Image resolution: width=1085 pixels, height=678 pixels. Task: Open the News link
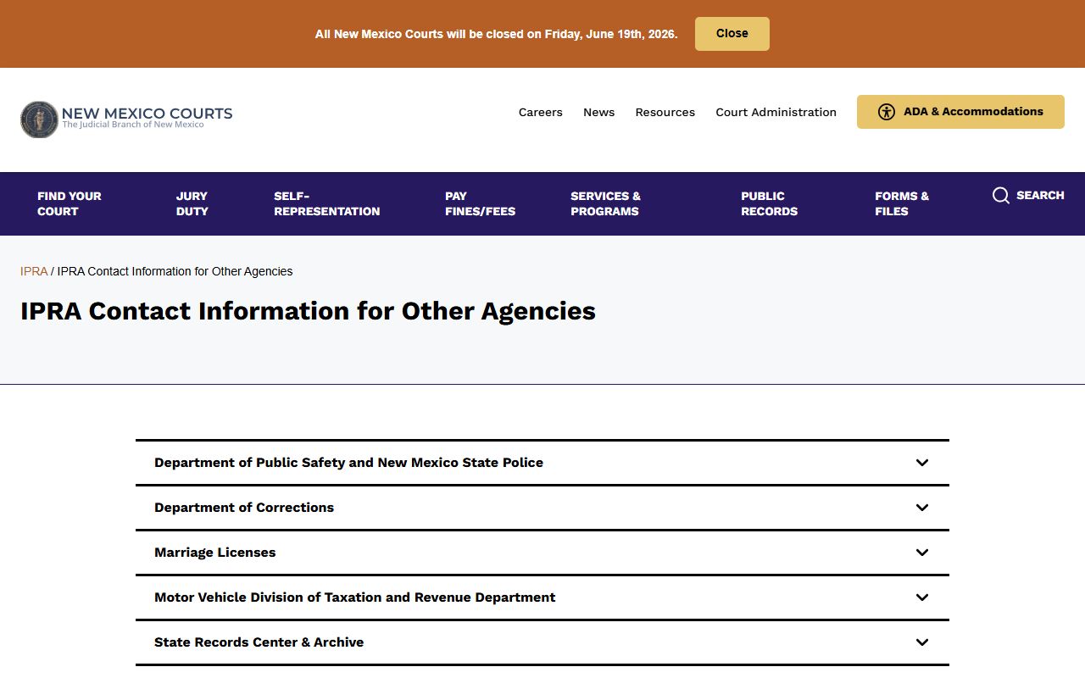[x=598, y=112]
